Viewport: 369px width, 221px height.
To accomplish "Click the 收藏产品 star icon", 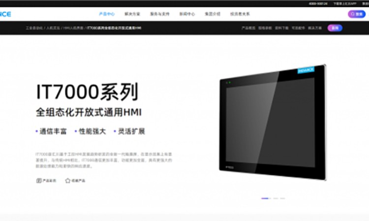I will click(x=68, y=181).
